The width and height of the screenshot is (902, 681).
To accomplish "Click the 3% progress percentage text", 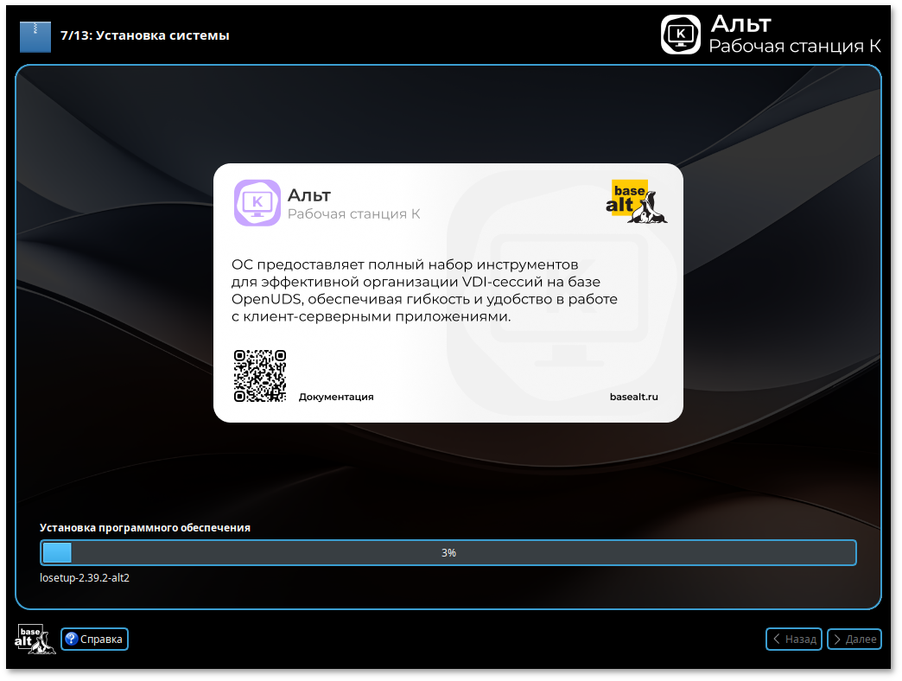I will (448, 552).
